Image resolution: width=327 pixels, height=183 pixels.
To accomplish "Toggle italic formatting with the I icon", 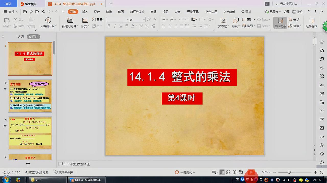I will [115, 25].
